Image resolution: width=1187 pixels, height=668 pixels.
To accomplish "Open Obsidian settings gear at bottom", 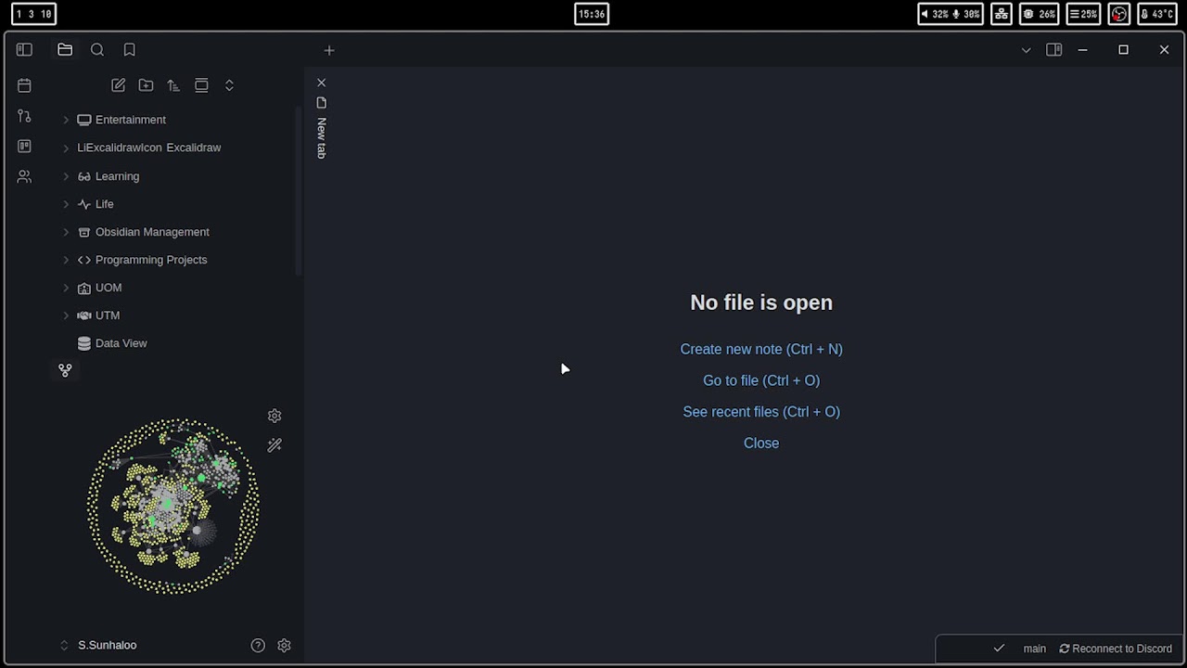I will tap(285, 646).
